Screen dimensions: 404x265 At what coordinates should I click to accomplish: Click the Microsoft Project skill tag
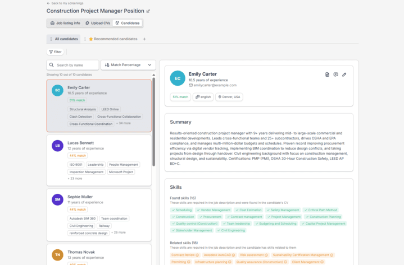tap(121, 172)
